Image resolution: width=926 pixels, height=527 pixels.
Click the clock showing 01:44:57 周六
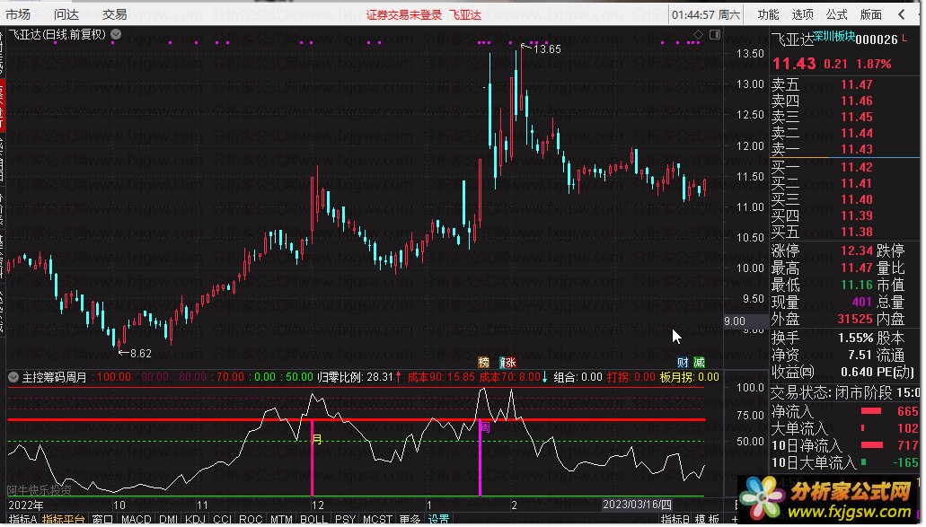point(706,14)
